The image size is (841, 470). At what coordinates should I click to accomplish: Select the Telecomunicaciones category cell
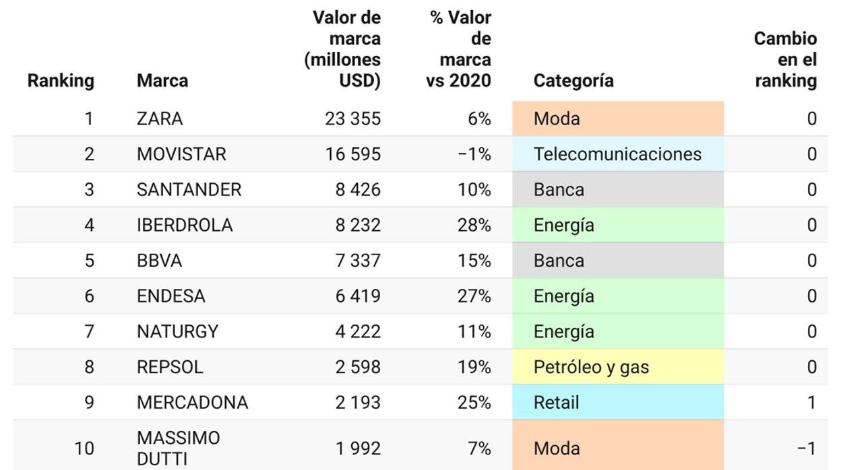coord(617,154)
